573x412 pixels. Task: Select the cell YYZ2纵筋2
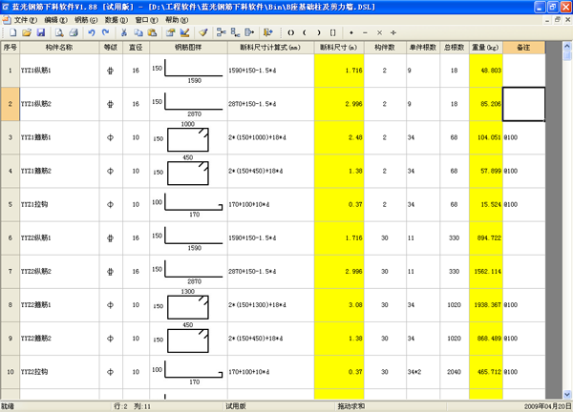coord(59,272)
